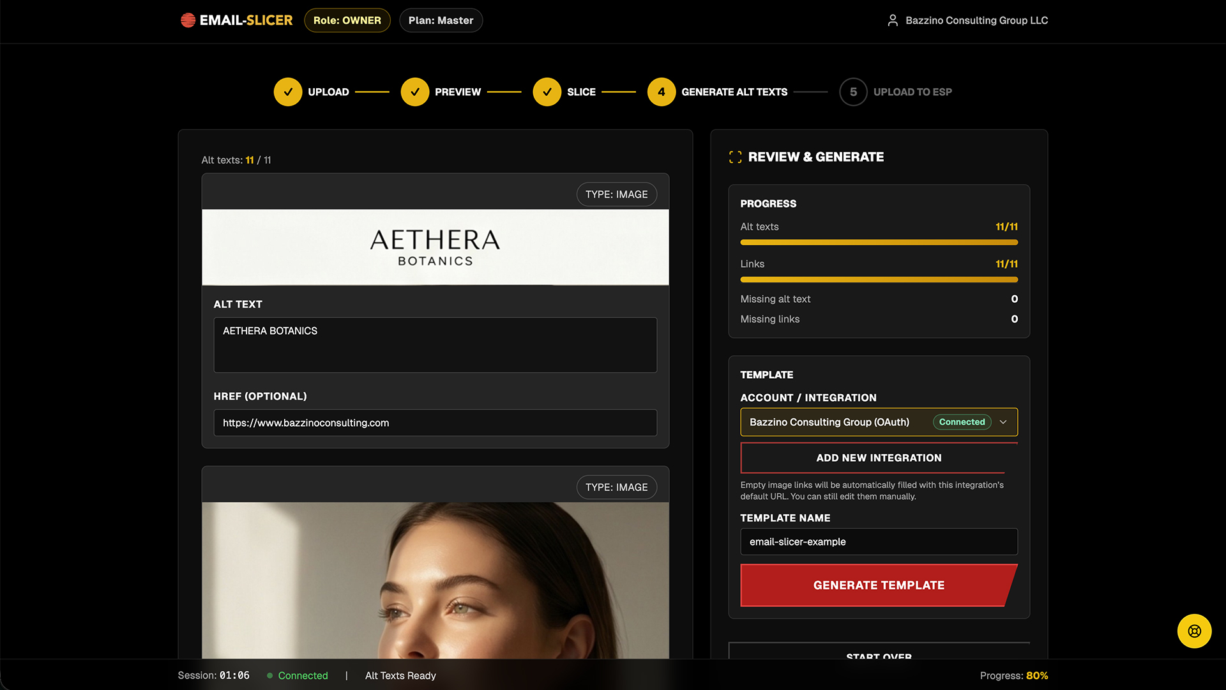
Task: Click the green Connected status dot
Action: (270, 675)
